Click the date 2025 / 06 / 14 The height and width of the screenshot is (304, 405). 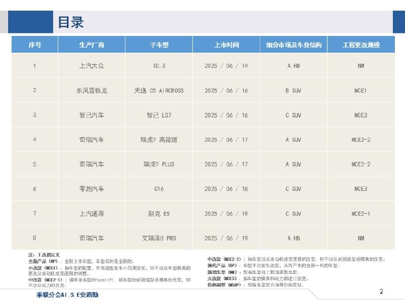(226, 66)
